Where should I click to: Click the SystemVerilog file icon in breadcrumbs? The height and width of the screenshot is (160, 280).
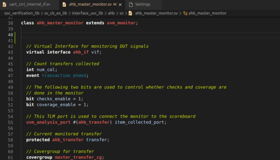[130, 13]
